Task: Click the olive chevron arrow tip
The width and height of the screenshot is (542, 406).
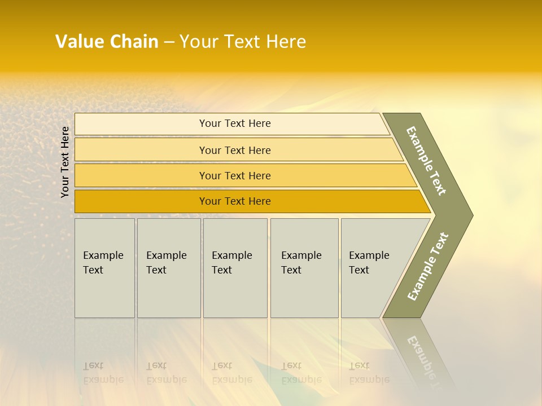Action: click(x=464, y=215)
